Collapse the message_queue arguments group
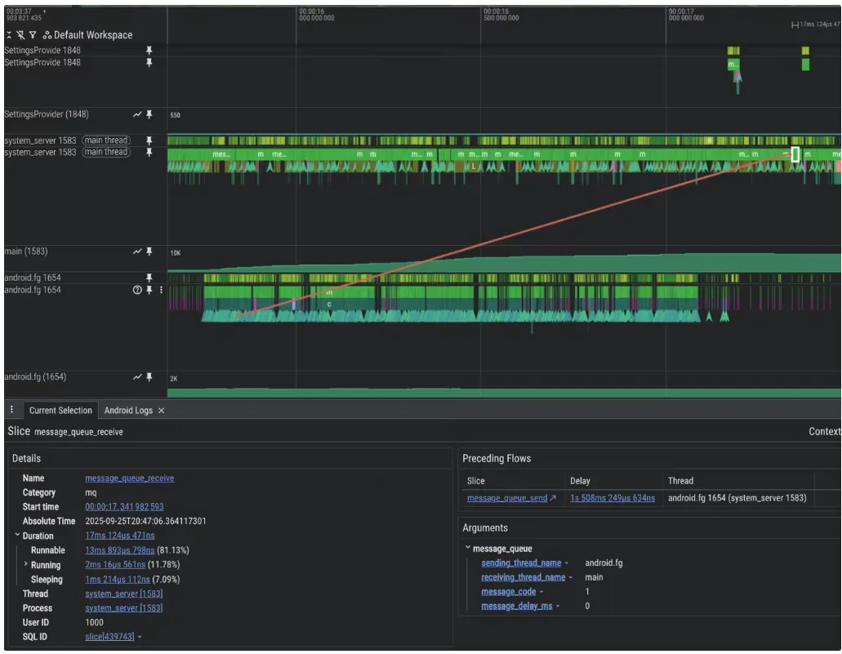Screen dimensions: 842x654 click(x=468, y=548)
